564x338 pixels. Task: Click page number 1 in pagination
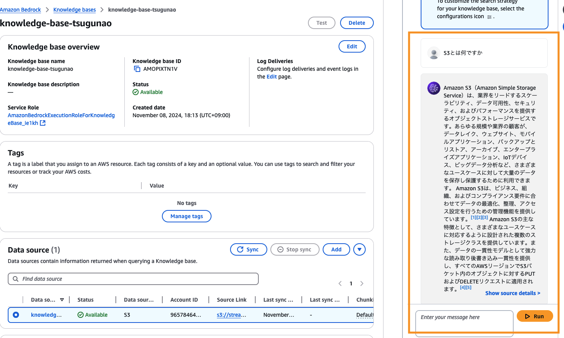point(351,283)
